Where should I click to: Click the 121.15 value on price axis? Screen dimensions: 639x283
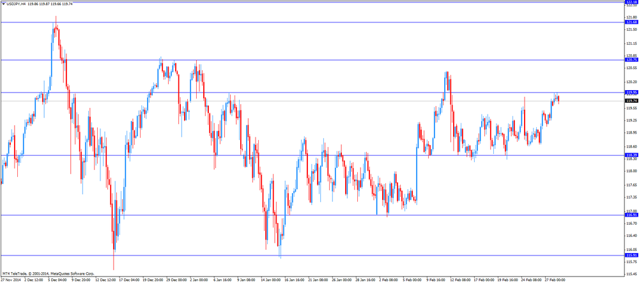click(632, 43)
